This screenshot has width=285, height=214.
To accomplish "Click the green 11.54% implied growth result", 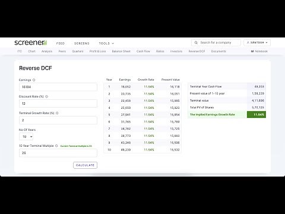I will pyautogui.click(x=256, y=115).
